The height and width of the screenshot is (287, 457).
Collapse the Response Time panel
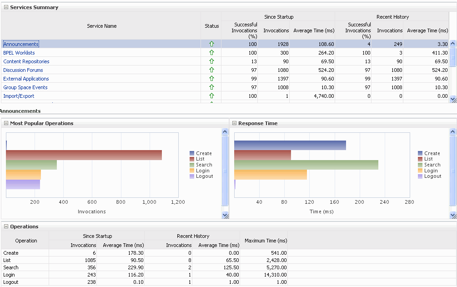pyautogui.click(x=234, y=123)
